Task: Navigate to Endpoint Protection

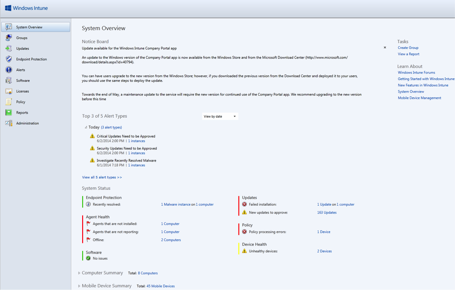Action: [31, 59]
